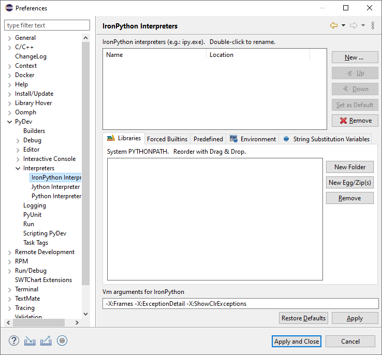This screenshot has height=355, width=382.
Task: Switch to the Forced Builtins tab
Action: [167, 139]
